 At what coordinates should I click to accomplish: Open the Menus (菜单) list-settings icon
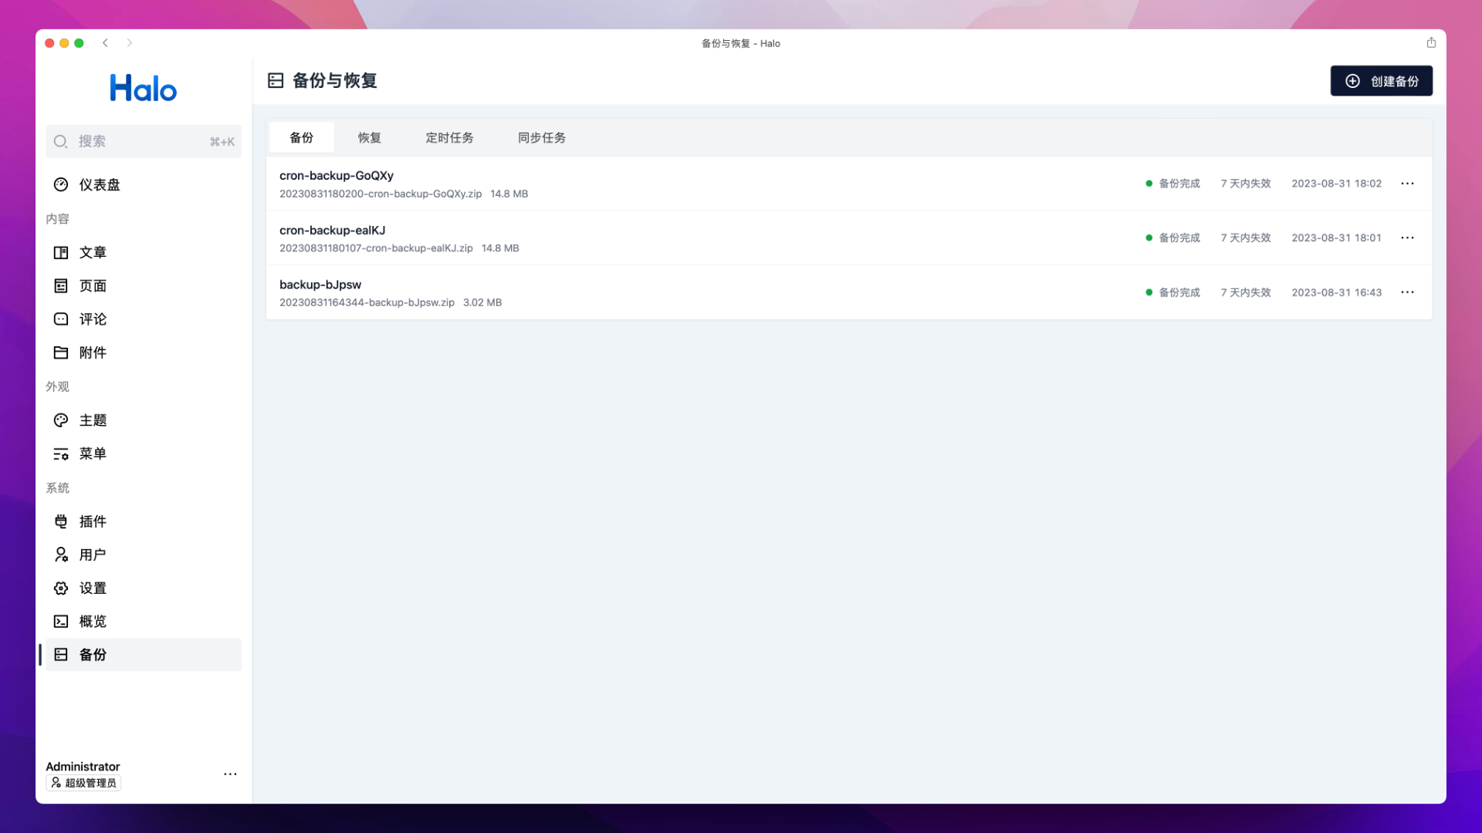(61, 454)
